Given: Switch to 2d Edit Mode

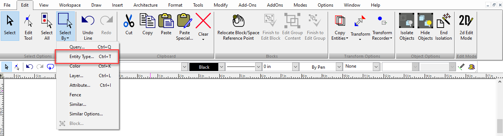Looking at the screenshot, I should pos(466,26).
